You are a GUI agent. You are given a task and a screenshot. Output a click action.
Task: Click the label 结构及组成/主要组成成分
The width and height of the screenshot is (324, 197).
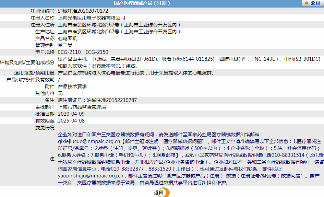27,62
